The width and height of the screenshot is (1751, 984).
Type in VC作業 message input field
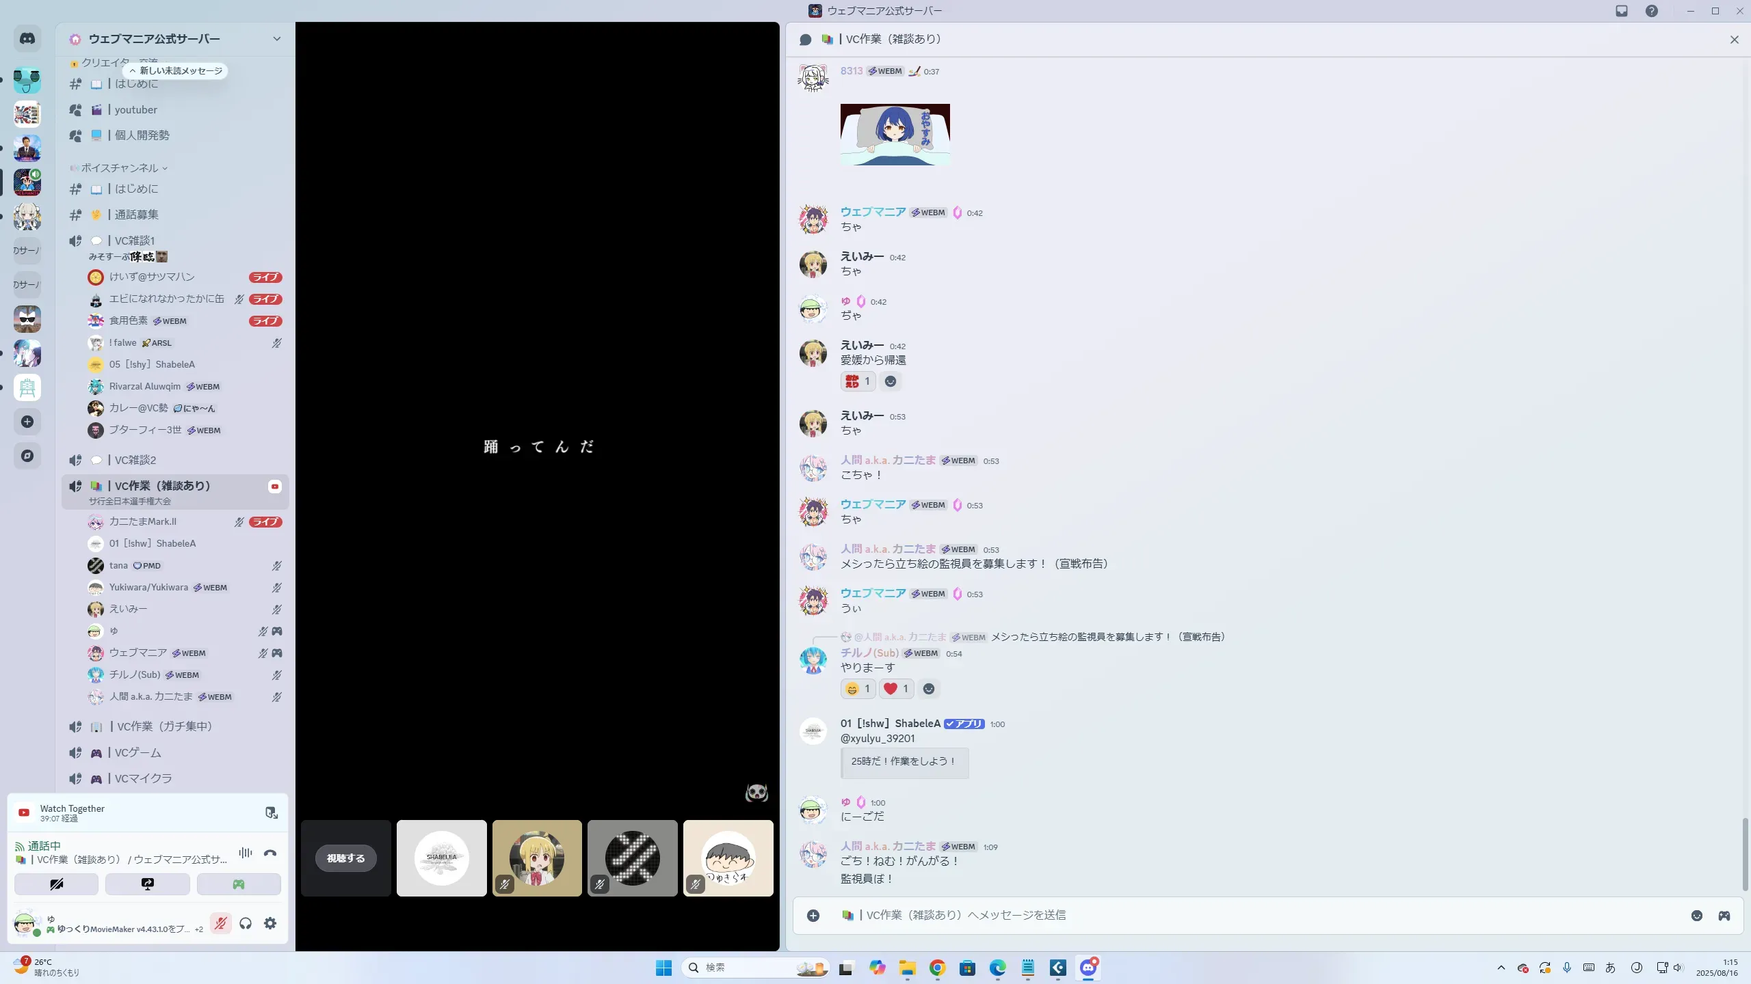click(1231, 916)
